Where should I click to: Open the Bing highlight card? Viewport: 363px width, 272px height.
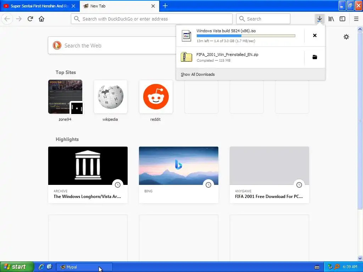[x=179, y=175]
